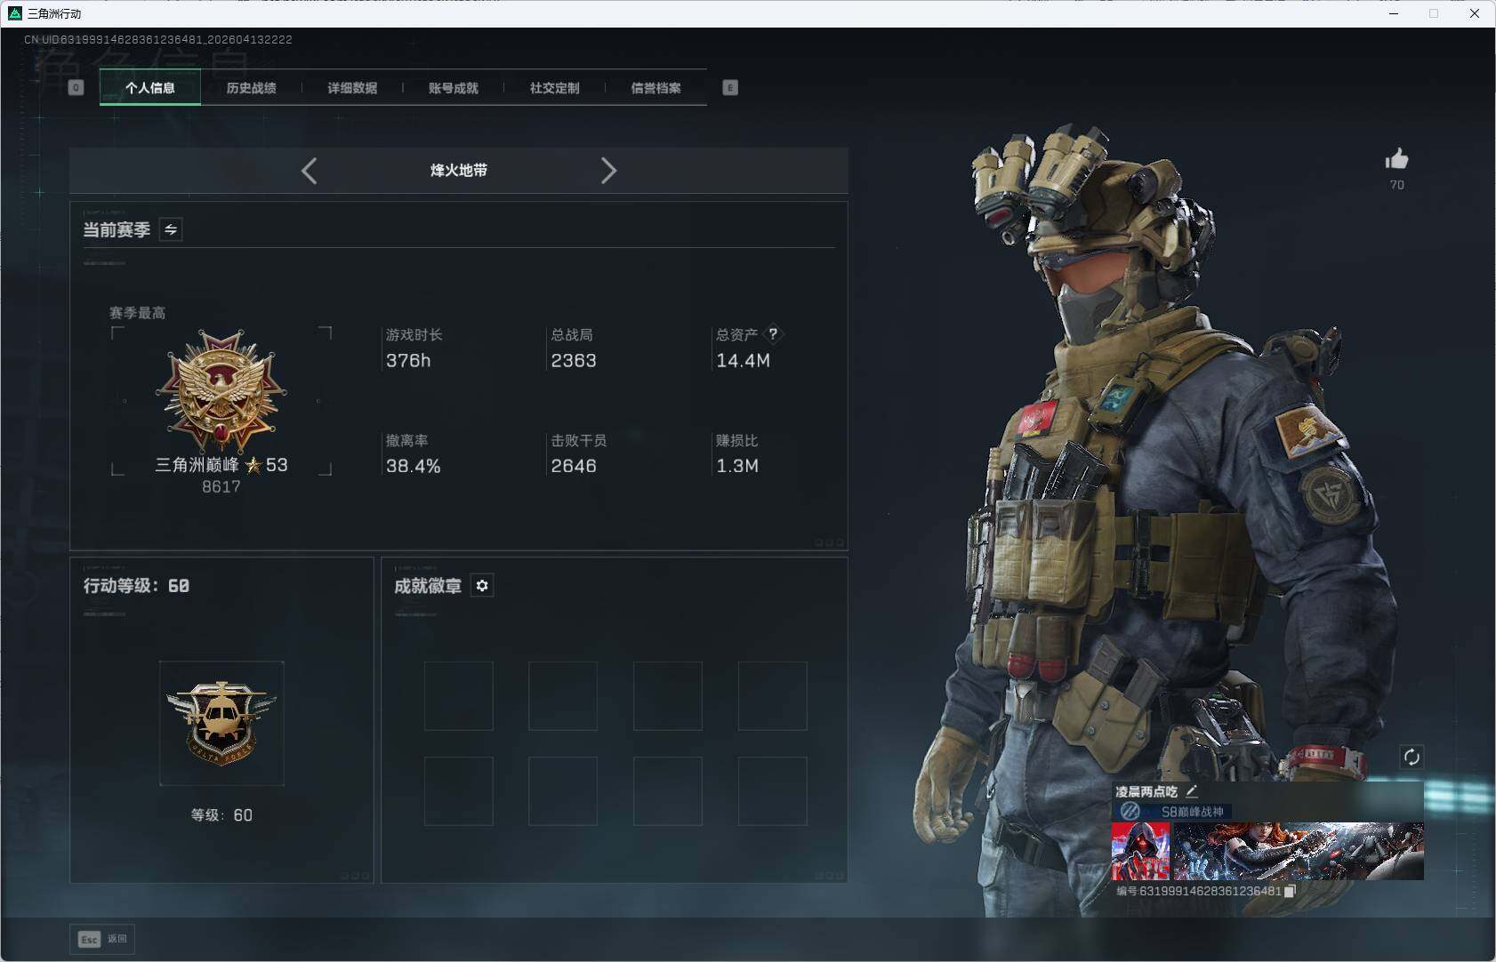Image resolution: width=1496 pixels, height=962 pixels.
Task: Switch to next game mode with right chevron
Action: click(x=608, y=171)
